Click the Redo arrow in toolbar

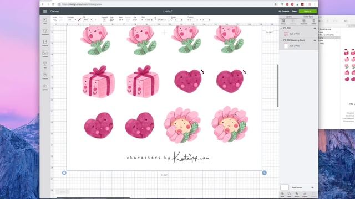(61, 20)
